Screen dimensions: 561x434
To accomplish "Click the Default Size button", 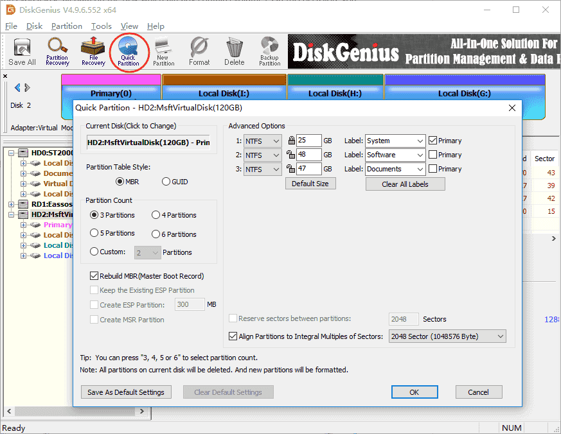I will 310,184.
